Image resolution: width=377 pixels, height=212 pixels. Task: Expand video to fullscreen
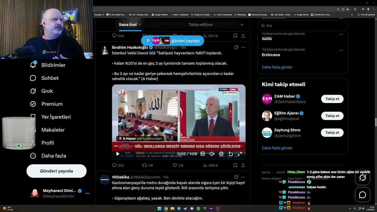click(240, 154)
